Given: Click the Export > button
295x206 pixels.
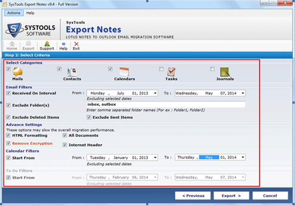Looking at the screenshot, I should tap(231, 196).
